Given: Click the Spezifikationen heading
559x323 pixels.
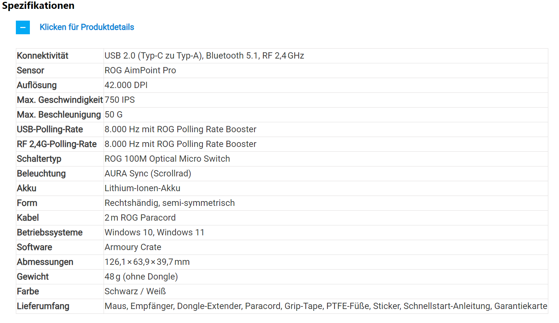Looking at the screenshot, I should click(x=38, y=6).
